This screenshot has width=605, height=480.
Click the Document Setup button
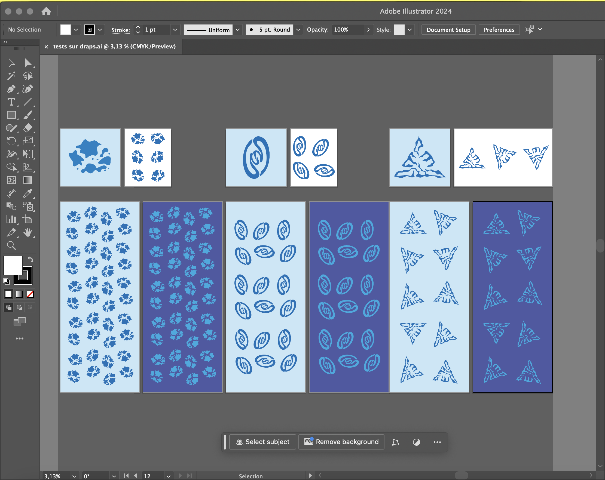(x=448, y=30)
